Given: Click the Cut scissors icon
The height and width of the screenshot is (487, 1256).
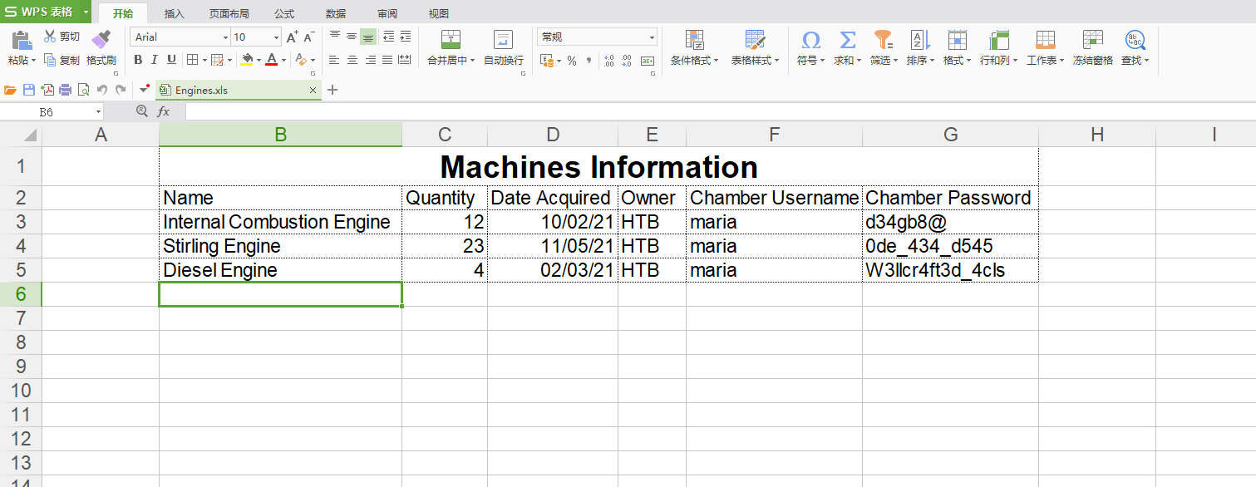Looking at the screenshot, I should click(x=50, y=37).
